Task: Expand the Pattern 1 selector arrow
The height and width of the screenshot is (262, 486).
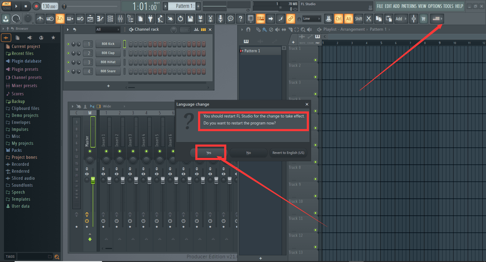Action: tap(166, 6)
